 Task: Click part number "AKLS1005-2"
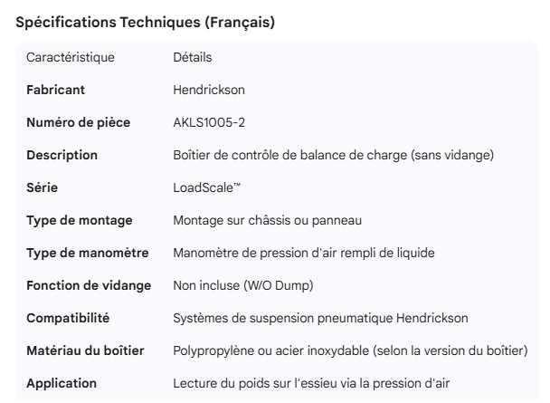tap(211, 122)
